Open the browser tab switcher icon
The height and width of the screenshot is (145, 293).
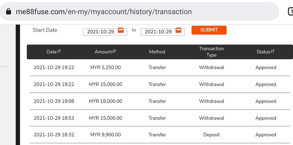pyautogui.click(x=291, y=12)
